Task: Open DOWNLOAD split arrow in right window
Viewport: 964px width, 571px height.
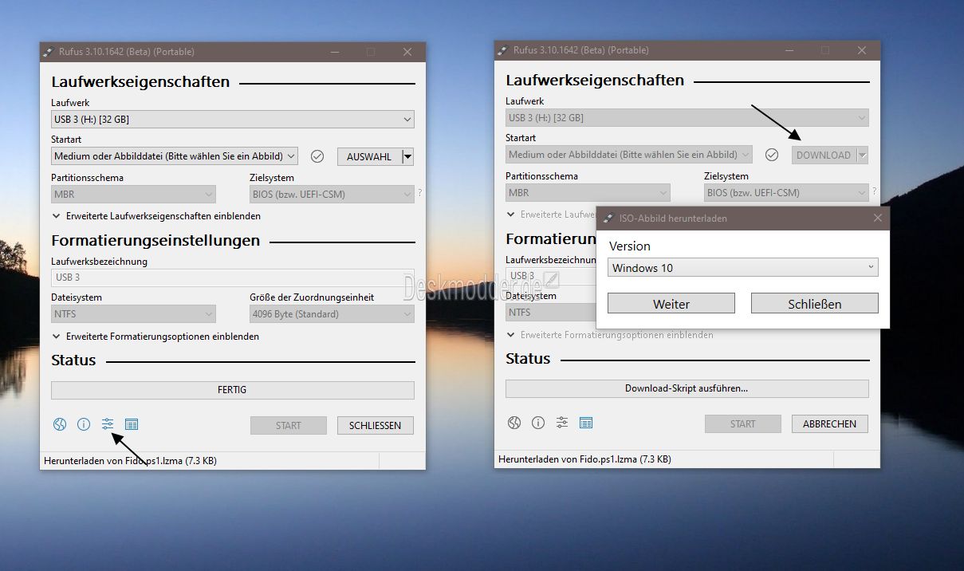Action: [863, 155]
